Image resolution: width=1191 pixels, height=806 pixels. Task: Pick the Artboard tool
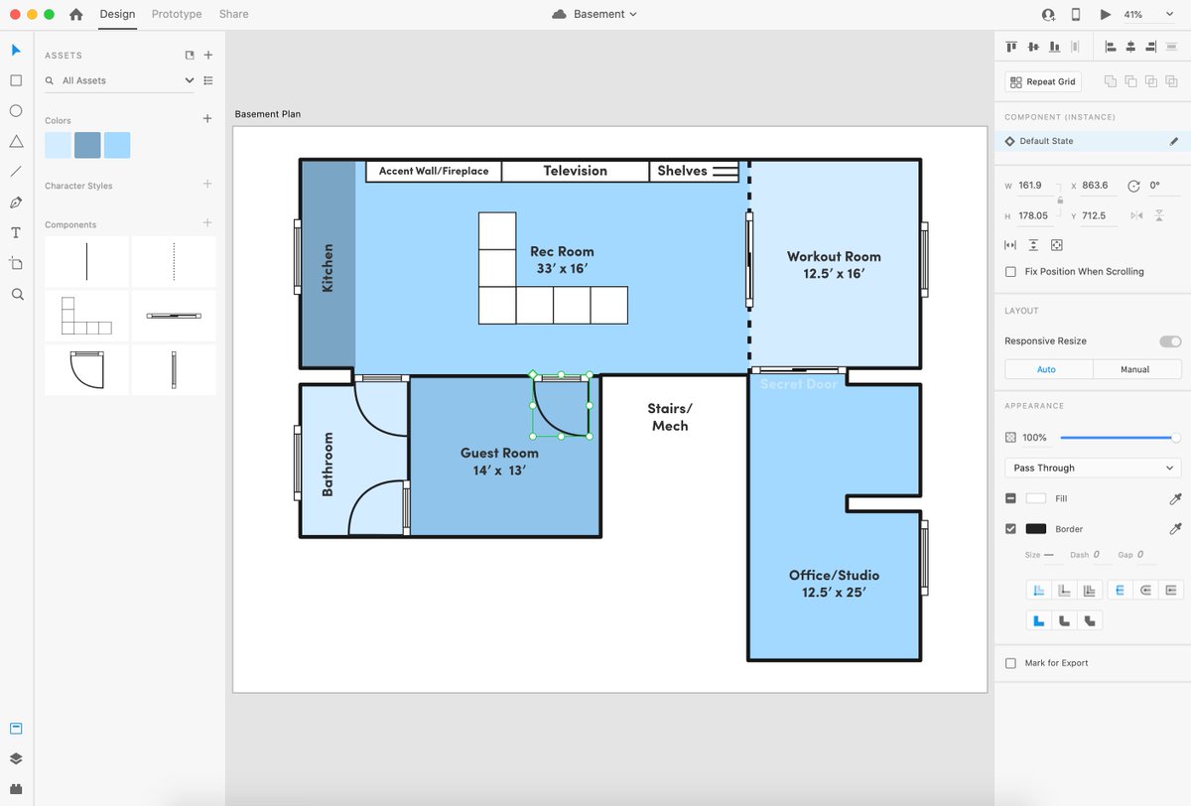pos(16,263)
